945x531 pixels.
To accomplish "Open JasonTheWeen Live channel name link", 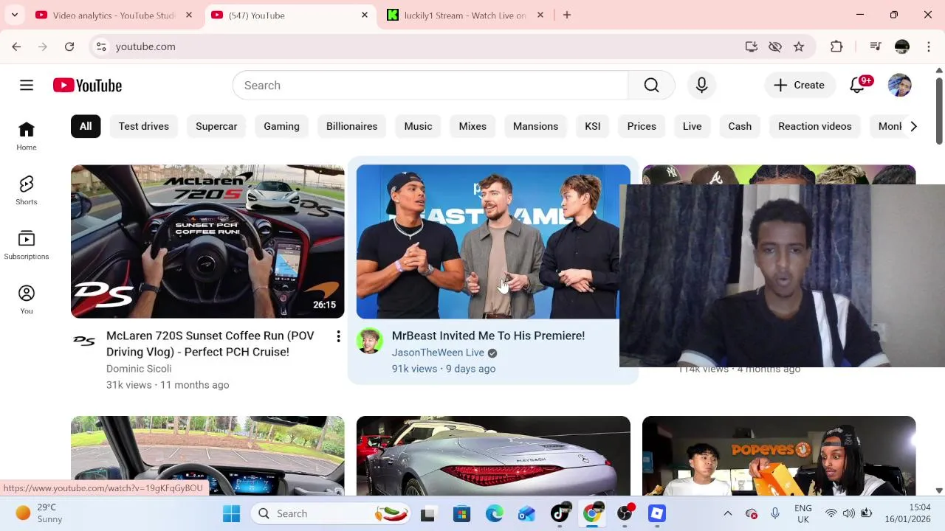I will tap(438, 353).
